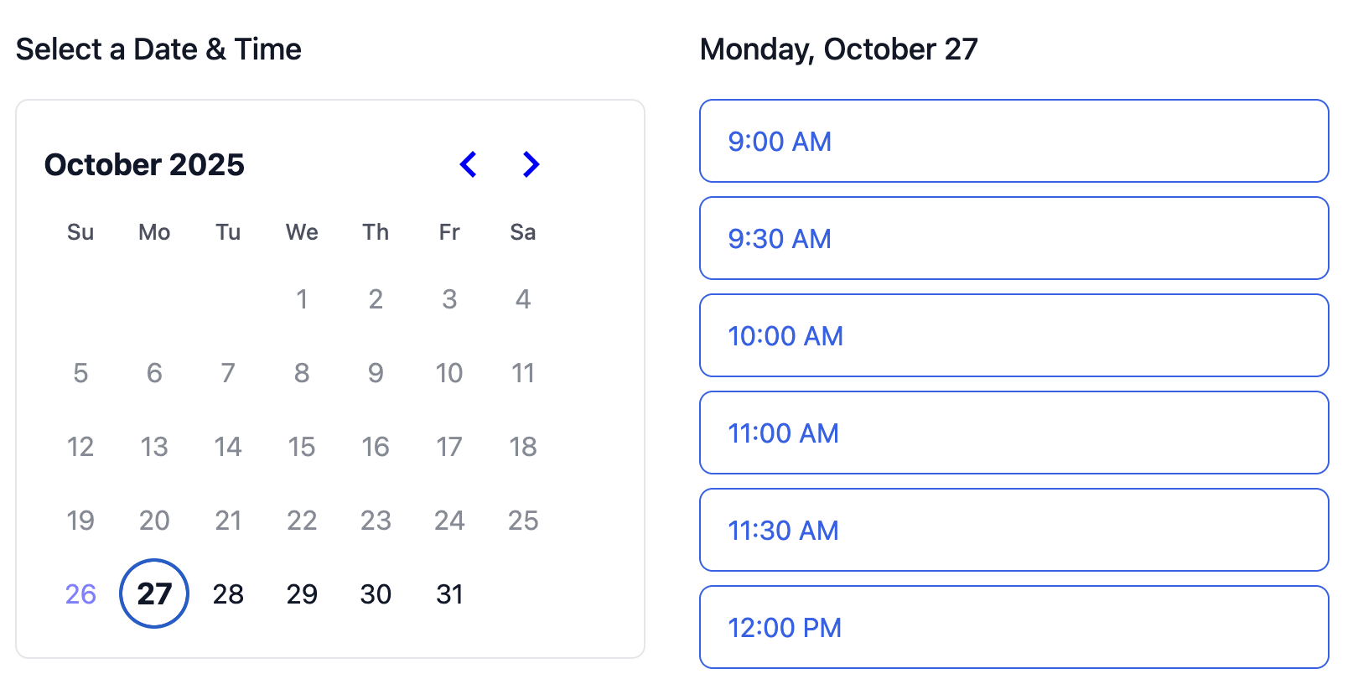The image size is (1353, 679).
Task: Select 11:30 AM from the times
Action: click(1013, 530)
